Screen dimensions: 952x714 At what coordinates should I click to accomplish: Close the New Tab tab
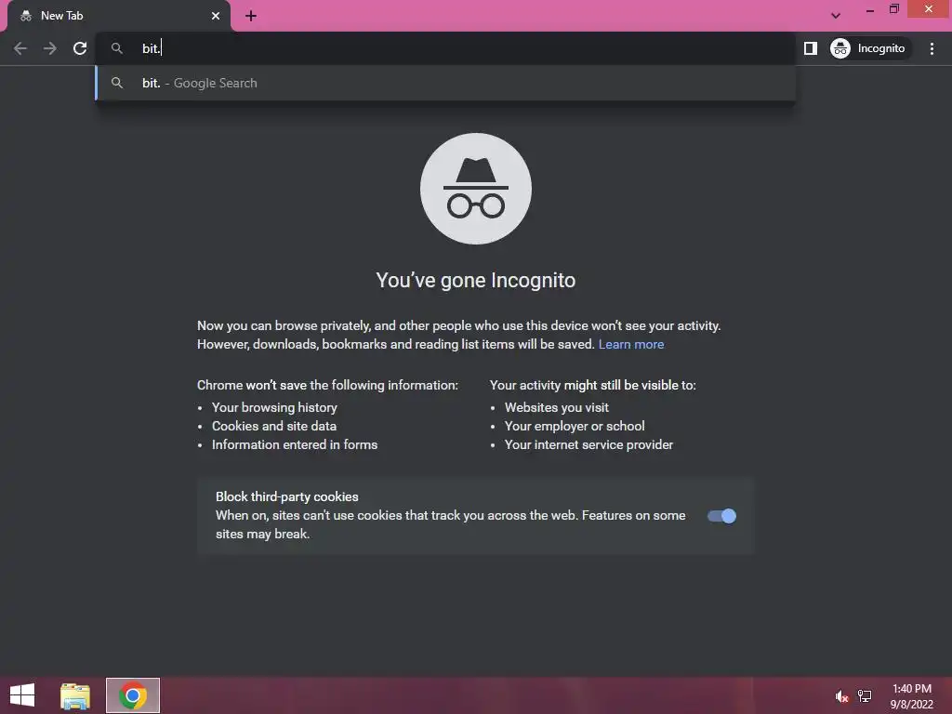coord(216,16)
